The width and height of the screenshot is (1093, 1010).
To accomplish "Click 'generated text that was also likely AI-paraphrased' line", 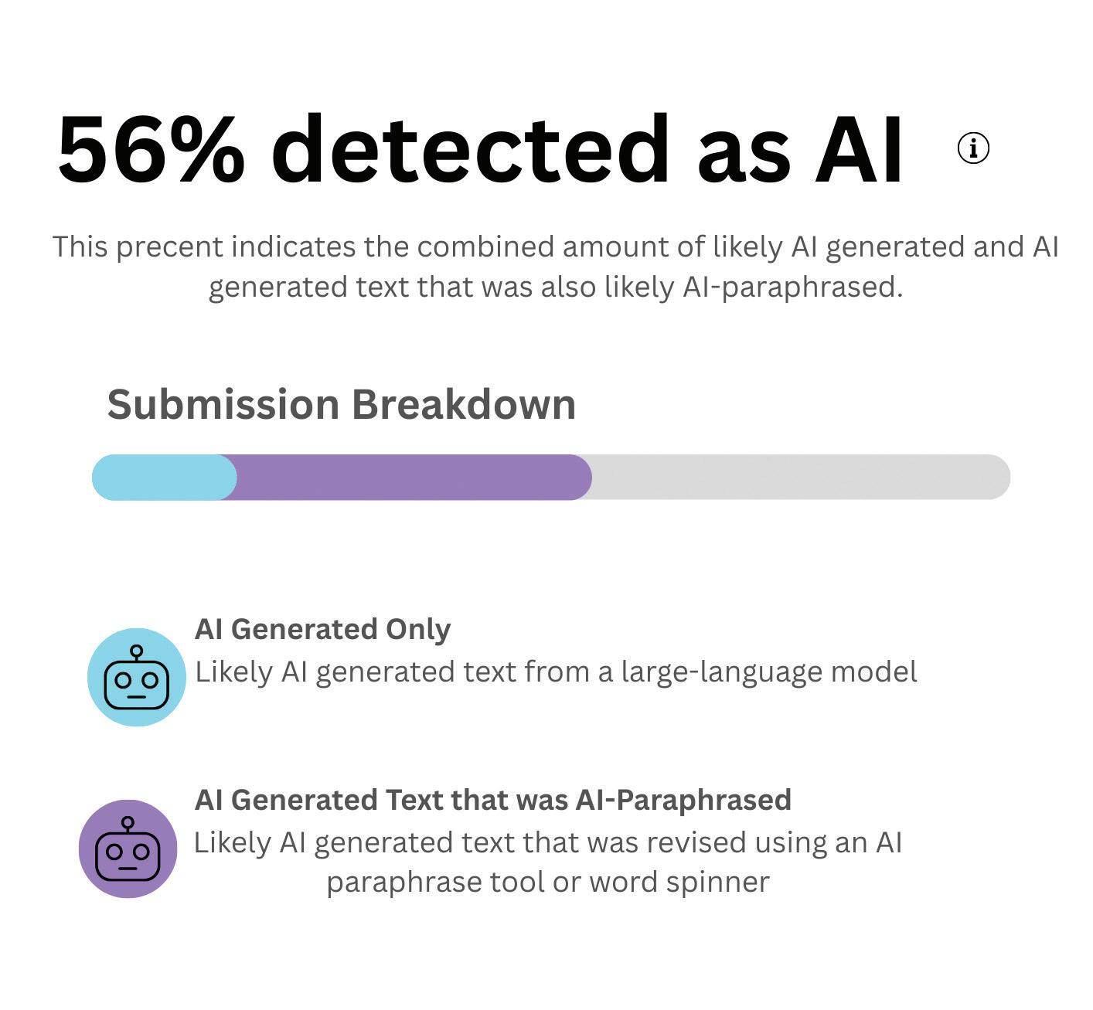I will (x=556, y=287).
